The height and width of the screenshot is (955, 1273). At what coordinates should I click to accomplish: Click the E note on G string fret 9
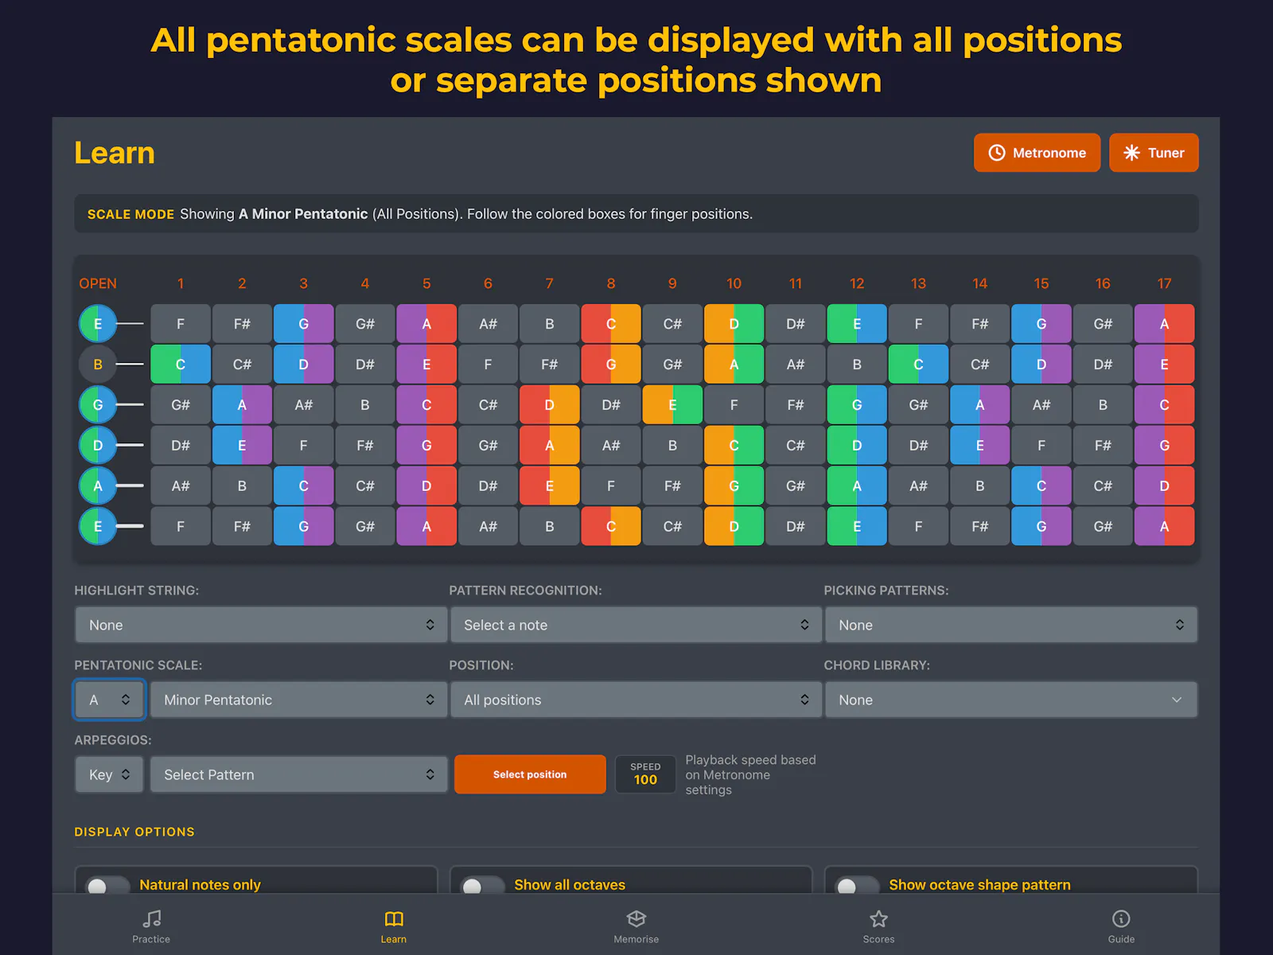click(x=672, y=405)
